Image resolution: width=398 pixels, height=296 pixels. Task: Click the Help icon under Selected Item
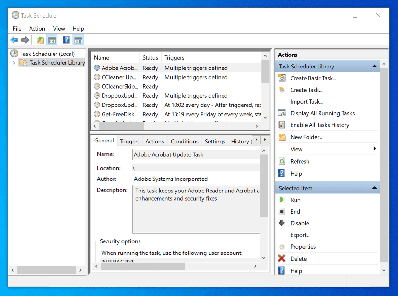(x=282, y=271)
